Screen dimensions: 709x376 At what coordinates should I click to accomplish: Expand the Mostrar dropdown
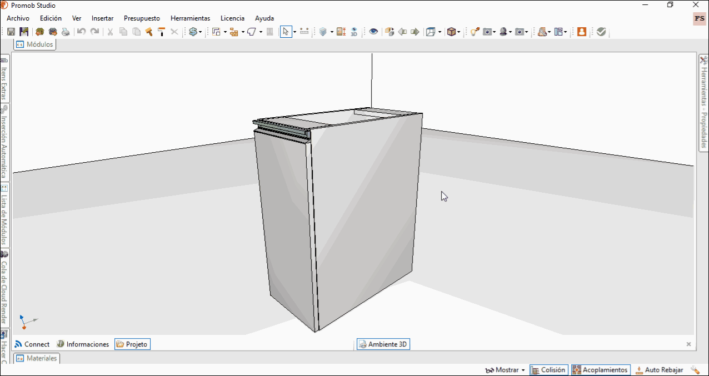505,370
